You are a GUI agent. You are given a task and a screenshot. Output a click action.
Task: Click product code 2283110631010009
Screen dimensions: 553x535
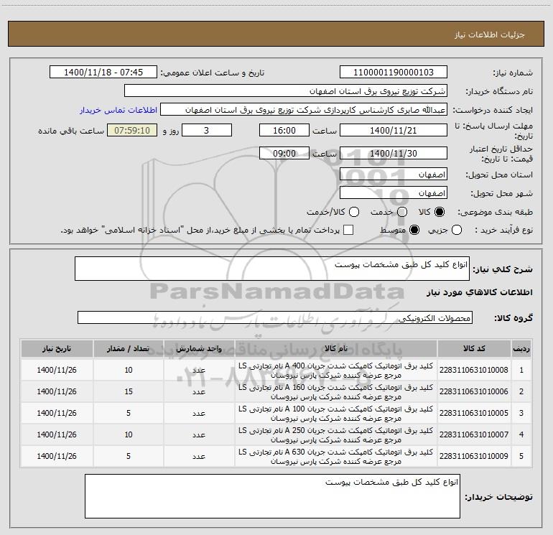(x=474, y=456)
